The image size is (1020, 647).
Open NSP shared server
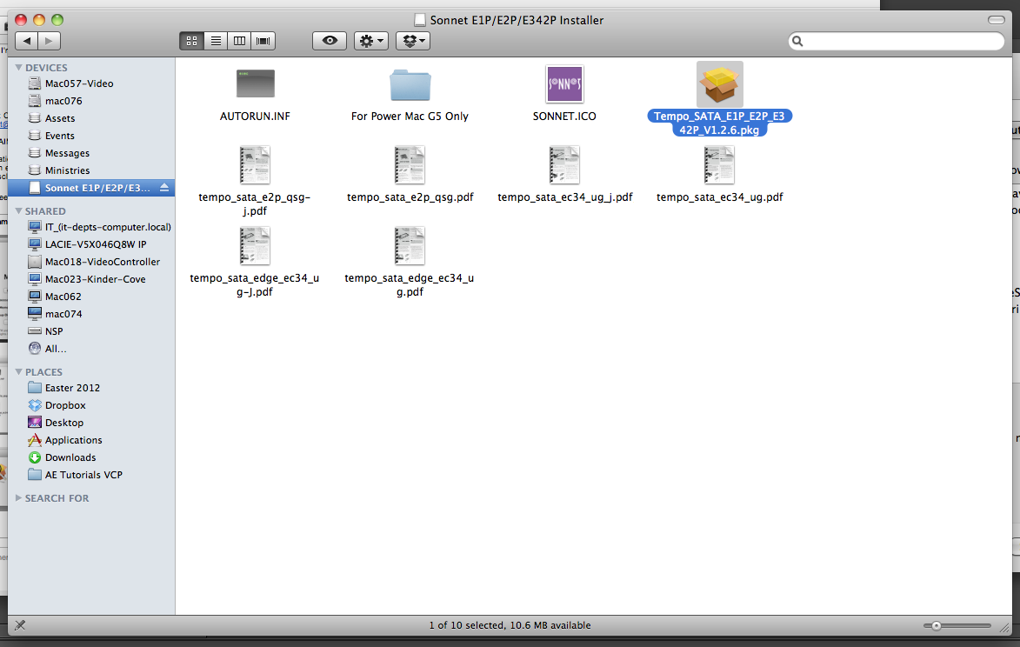(91, 331)
